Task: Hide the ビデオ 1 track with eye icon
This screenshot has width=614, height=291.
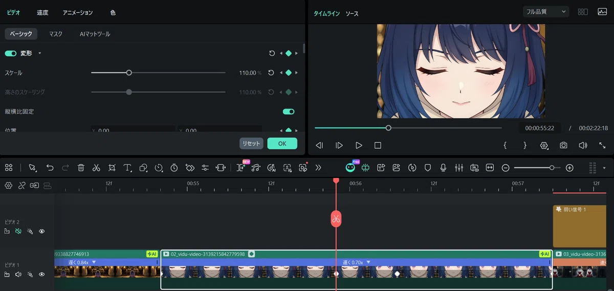Action: pyautogui.click(x=42, y=274)
